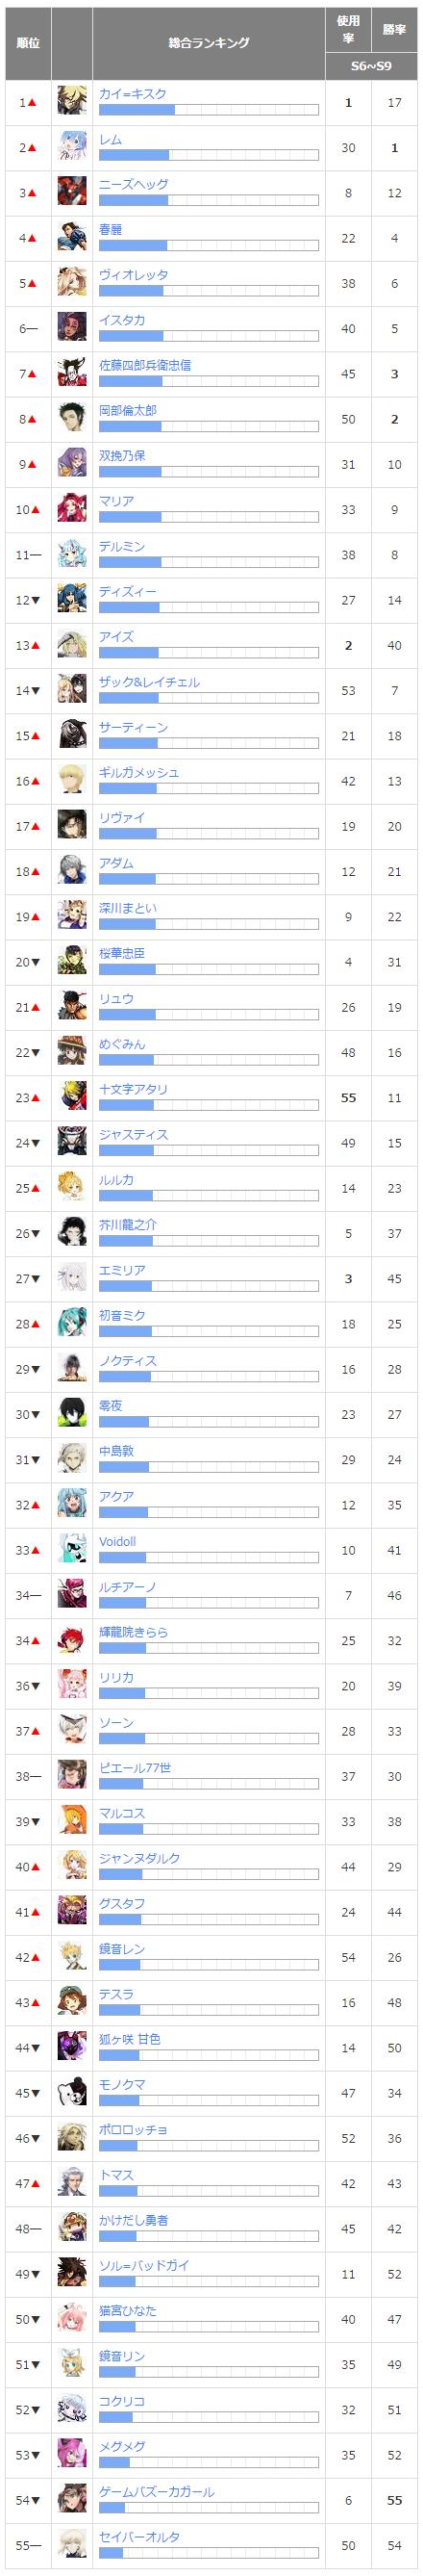The height and width of the screenshot is (2576, 423).
Task: Click the めぐみん character portrait icon
Action: [x=72, y=1052]
